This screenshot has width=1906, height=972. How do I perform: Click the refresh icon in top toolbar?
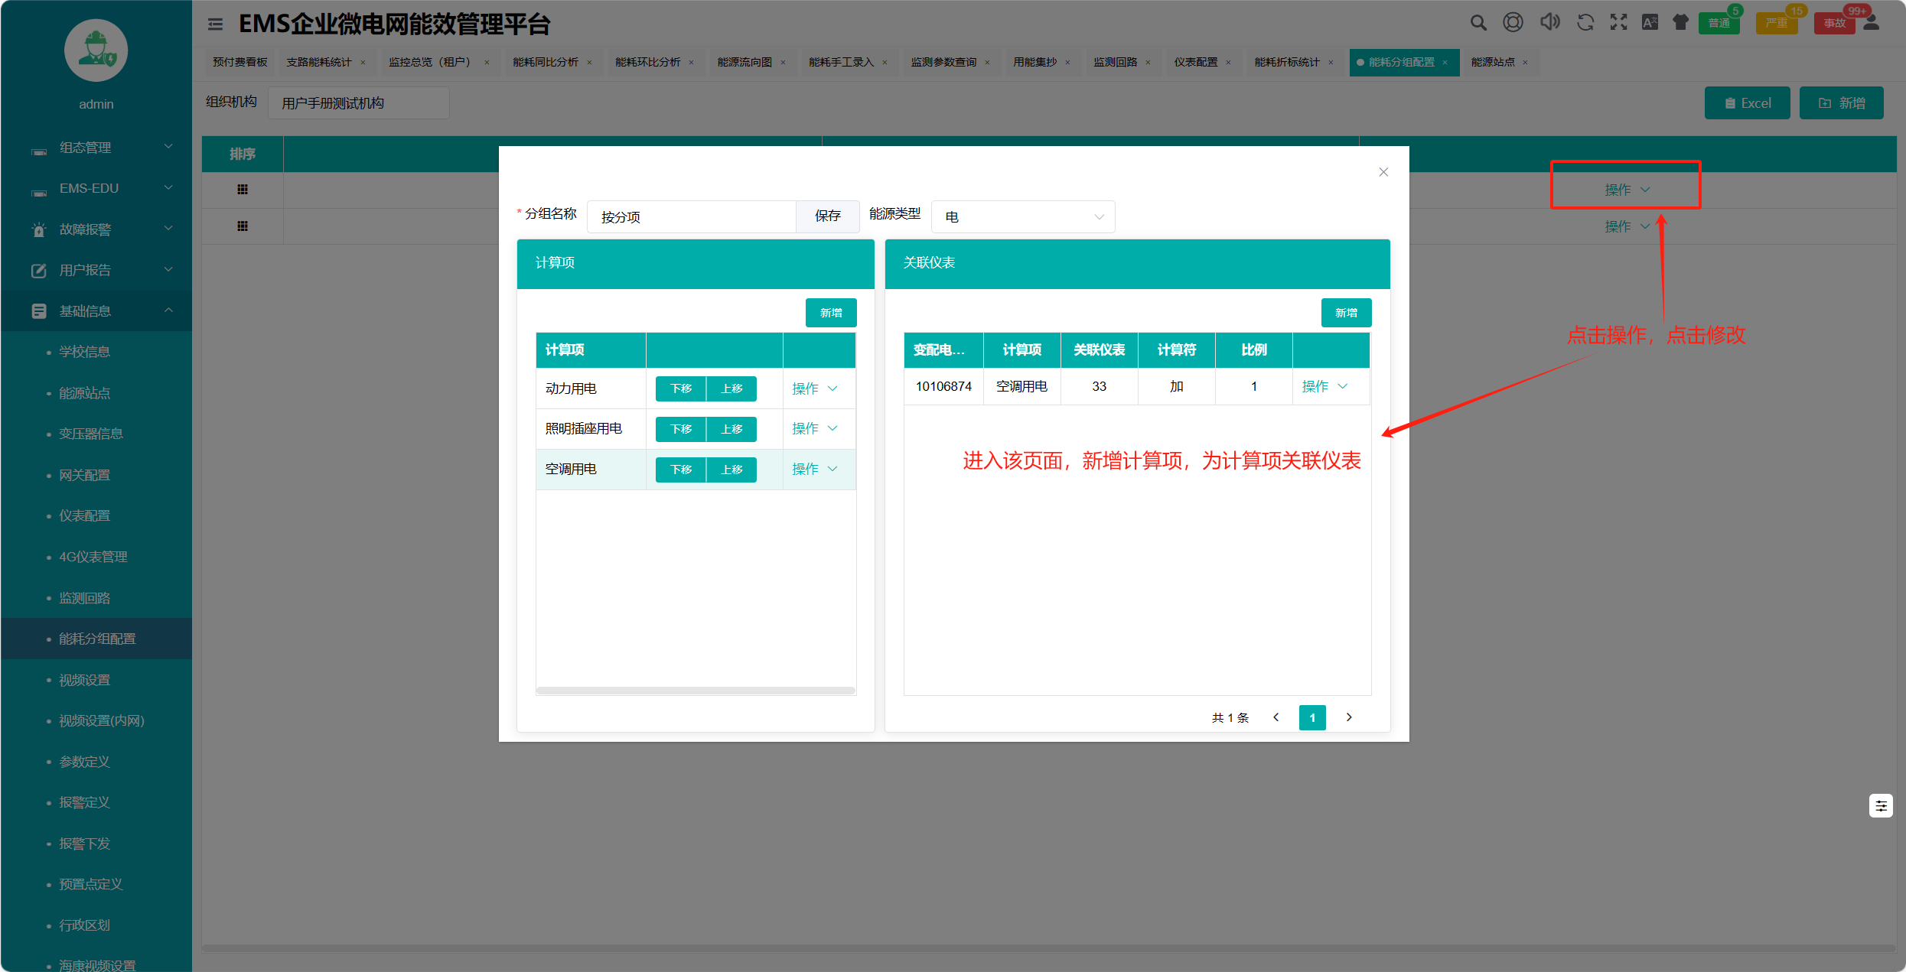pos(1585,23)
